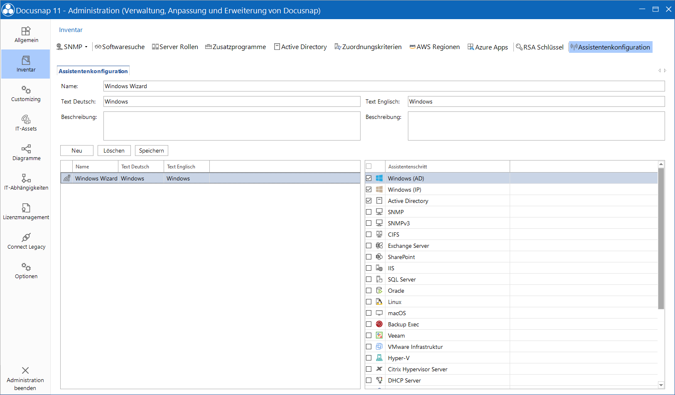Click the Backup Exec red icon
Screen dimensions: 675x395
tap(379, 324)
